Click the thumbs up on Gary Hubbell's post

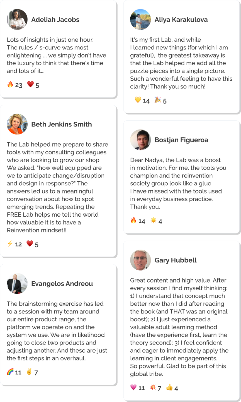point(169,387)
